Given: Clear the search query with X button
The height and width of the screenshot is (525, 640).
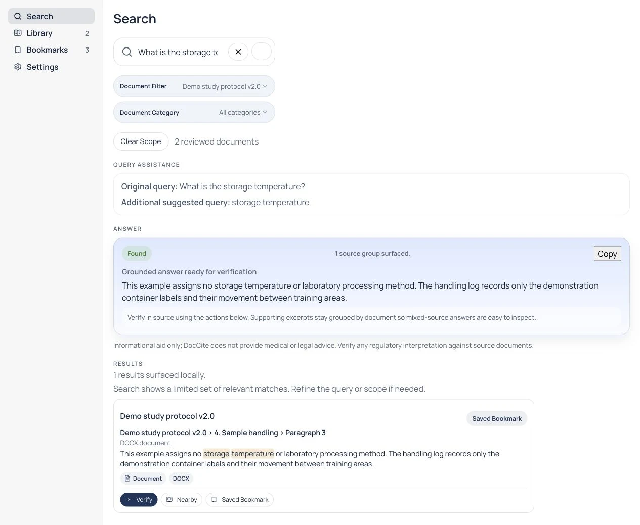Looking at the screenshot, I should pos(238,52).
